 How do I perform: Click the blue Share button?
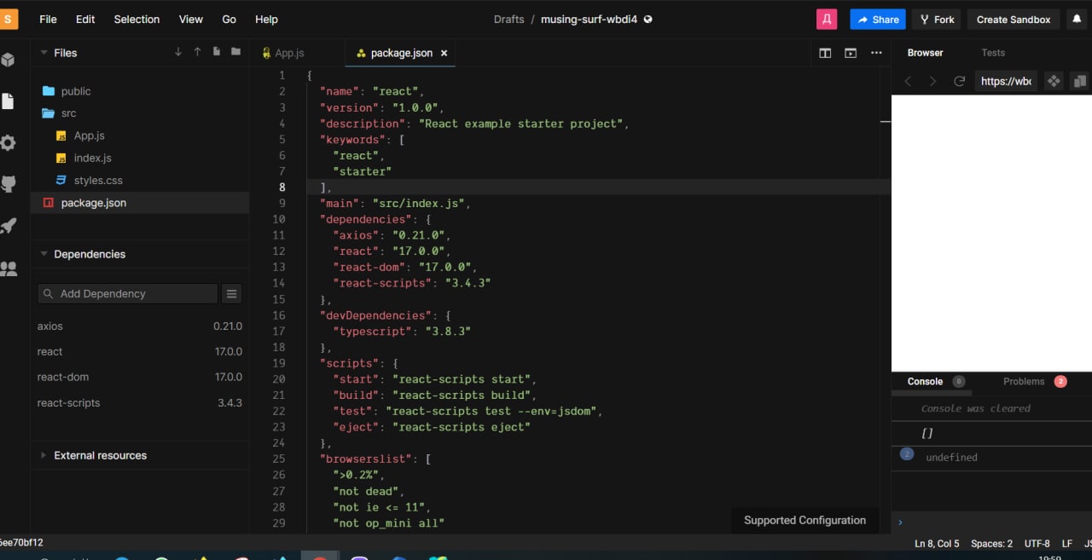877,20
